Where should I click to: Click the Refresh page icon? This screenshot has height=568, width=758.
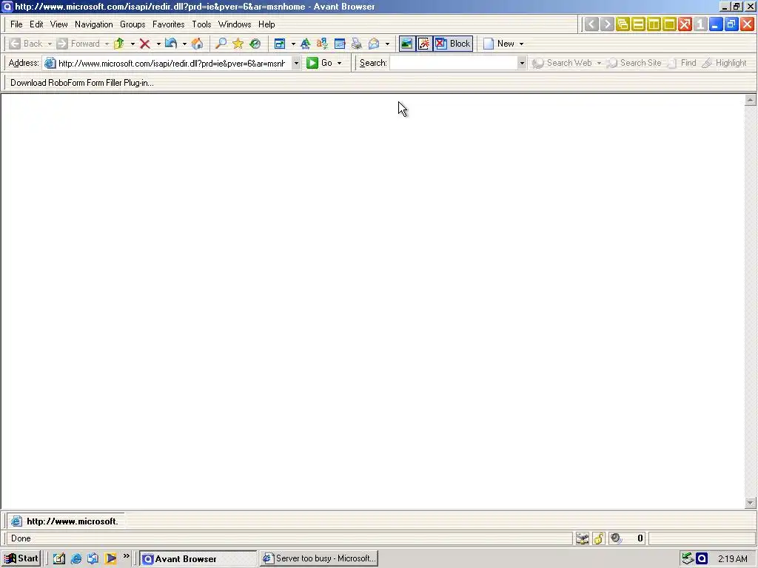[x=171, y=44]
